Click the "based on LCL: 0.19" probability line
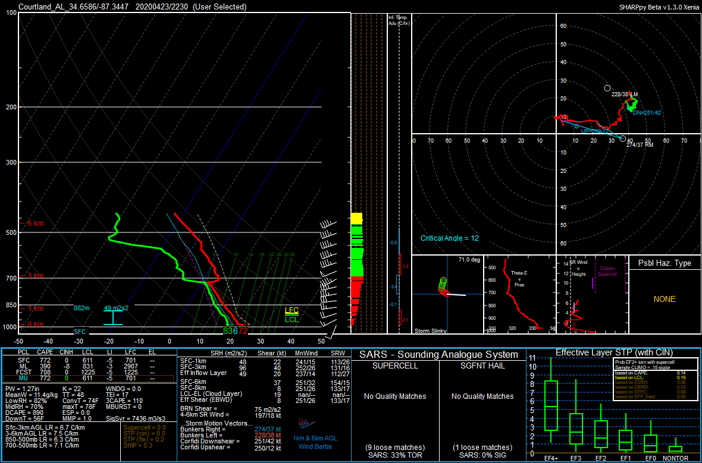Viewport: 702px width, 463px height. [650, 378]
